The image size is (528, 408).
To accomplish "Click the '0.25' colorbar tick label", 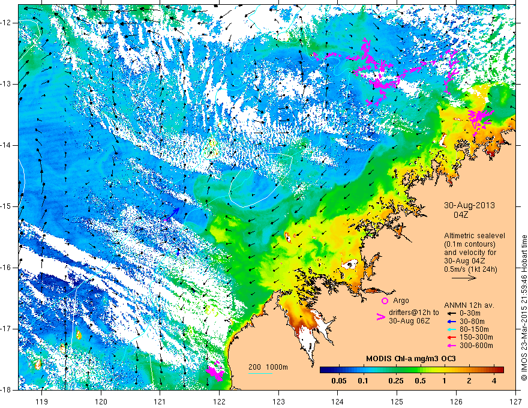I will pyautogui.click(x=395, y=381).
